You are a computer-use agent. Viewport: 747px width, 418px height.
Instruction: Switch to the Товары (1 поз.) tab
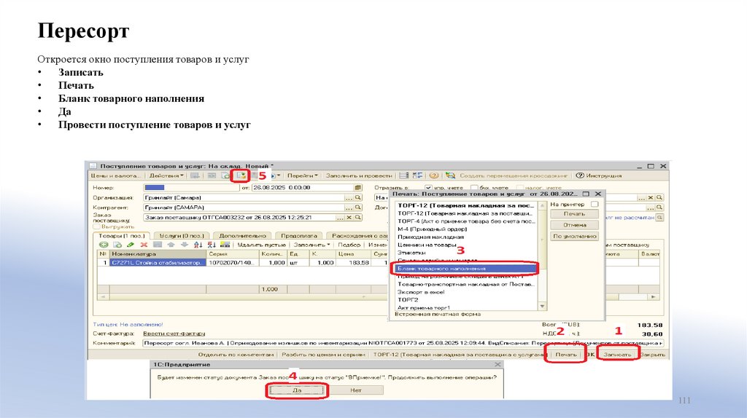tap(122, 235)
